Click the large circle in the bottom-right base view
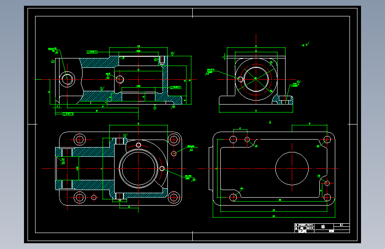This screenshot has width=385, height=249. (x=292, y=169)
